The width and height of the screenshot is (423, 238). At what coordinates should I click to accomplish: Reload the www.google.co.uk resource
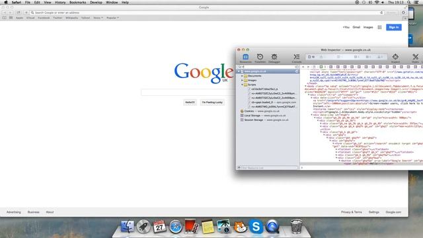tap(297, 71)
